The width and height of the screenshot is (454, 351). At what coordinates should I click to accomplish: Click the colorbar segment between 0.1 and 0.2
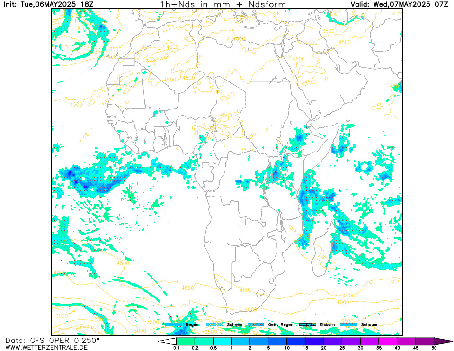click(186, 342)
